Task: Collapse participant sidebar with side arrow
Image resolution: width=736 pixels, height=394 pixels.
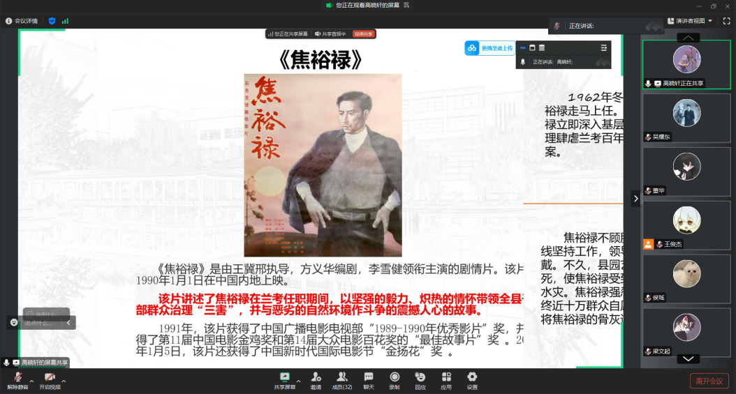Action: point(635,199)
